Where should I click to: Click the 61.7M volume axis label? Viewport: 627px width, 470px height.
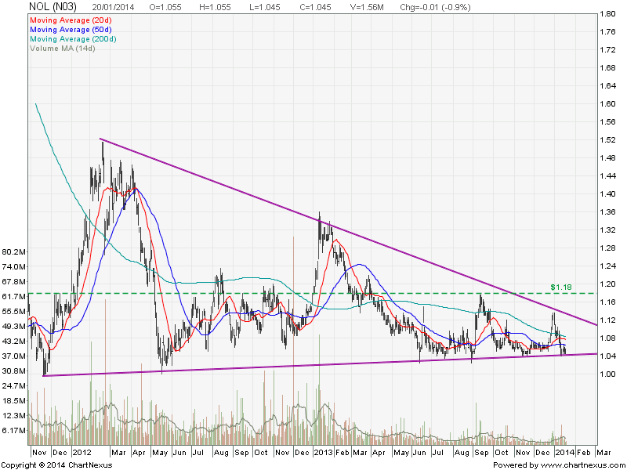[x=14, y=296]
